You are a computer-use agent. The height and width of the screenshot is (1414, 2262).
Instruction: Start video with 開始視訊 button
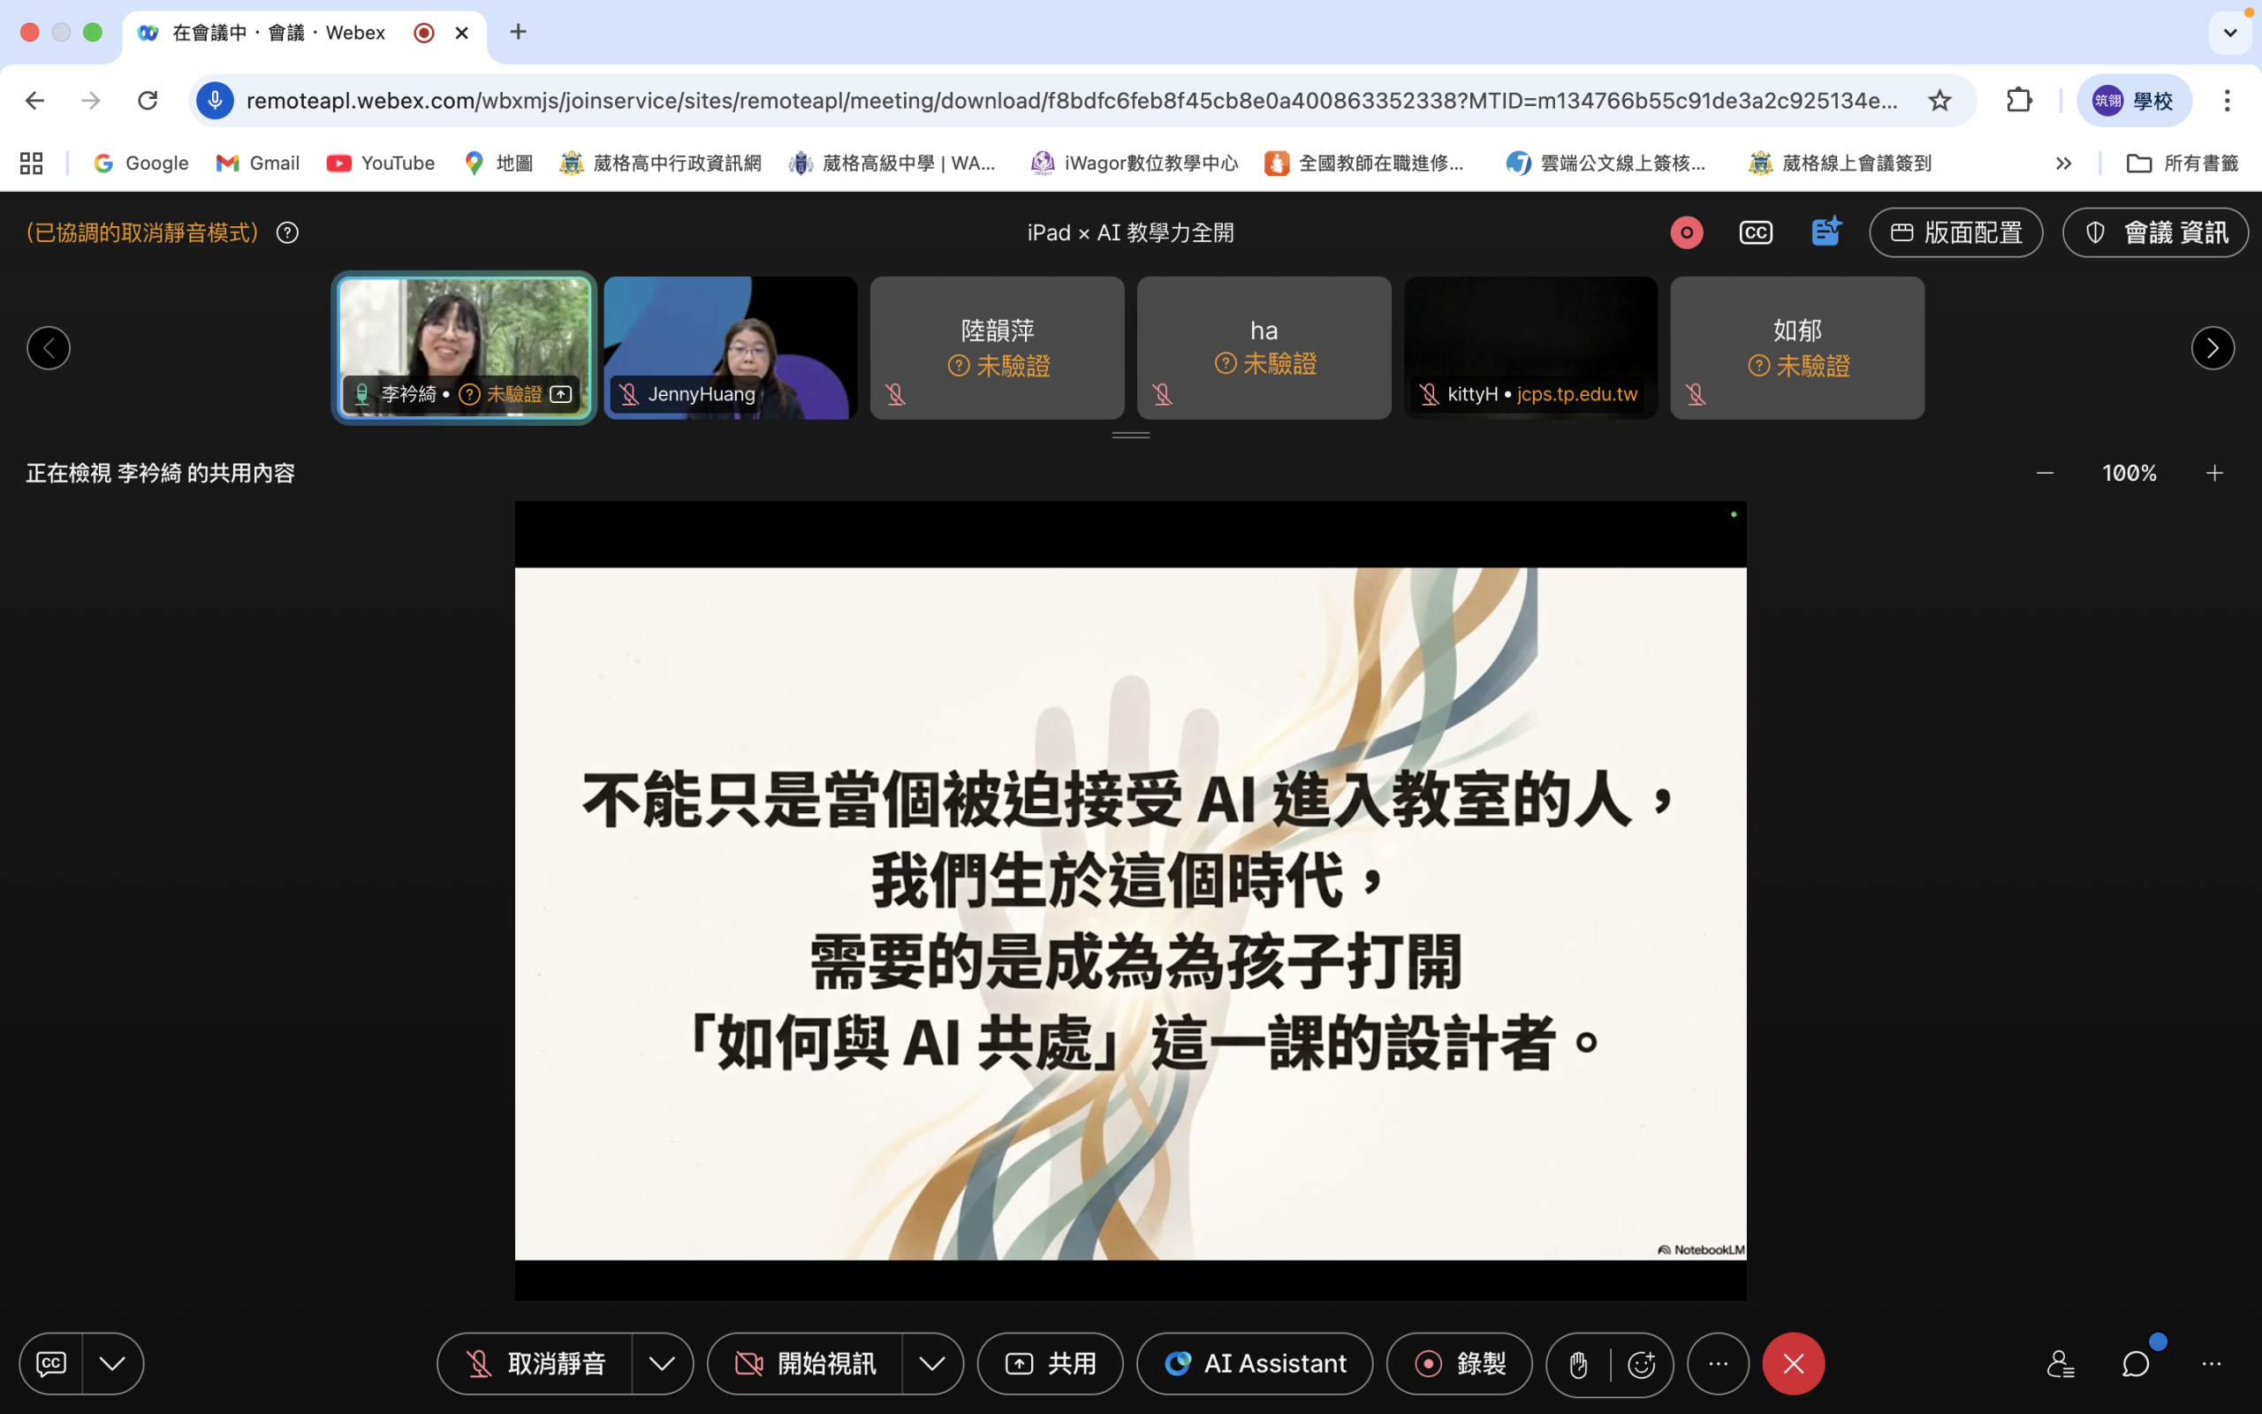coord(806,1365)
